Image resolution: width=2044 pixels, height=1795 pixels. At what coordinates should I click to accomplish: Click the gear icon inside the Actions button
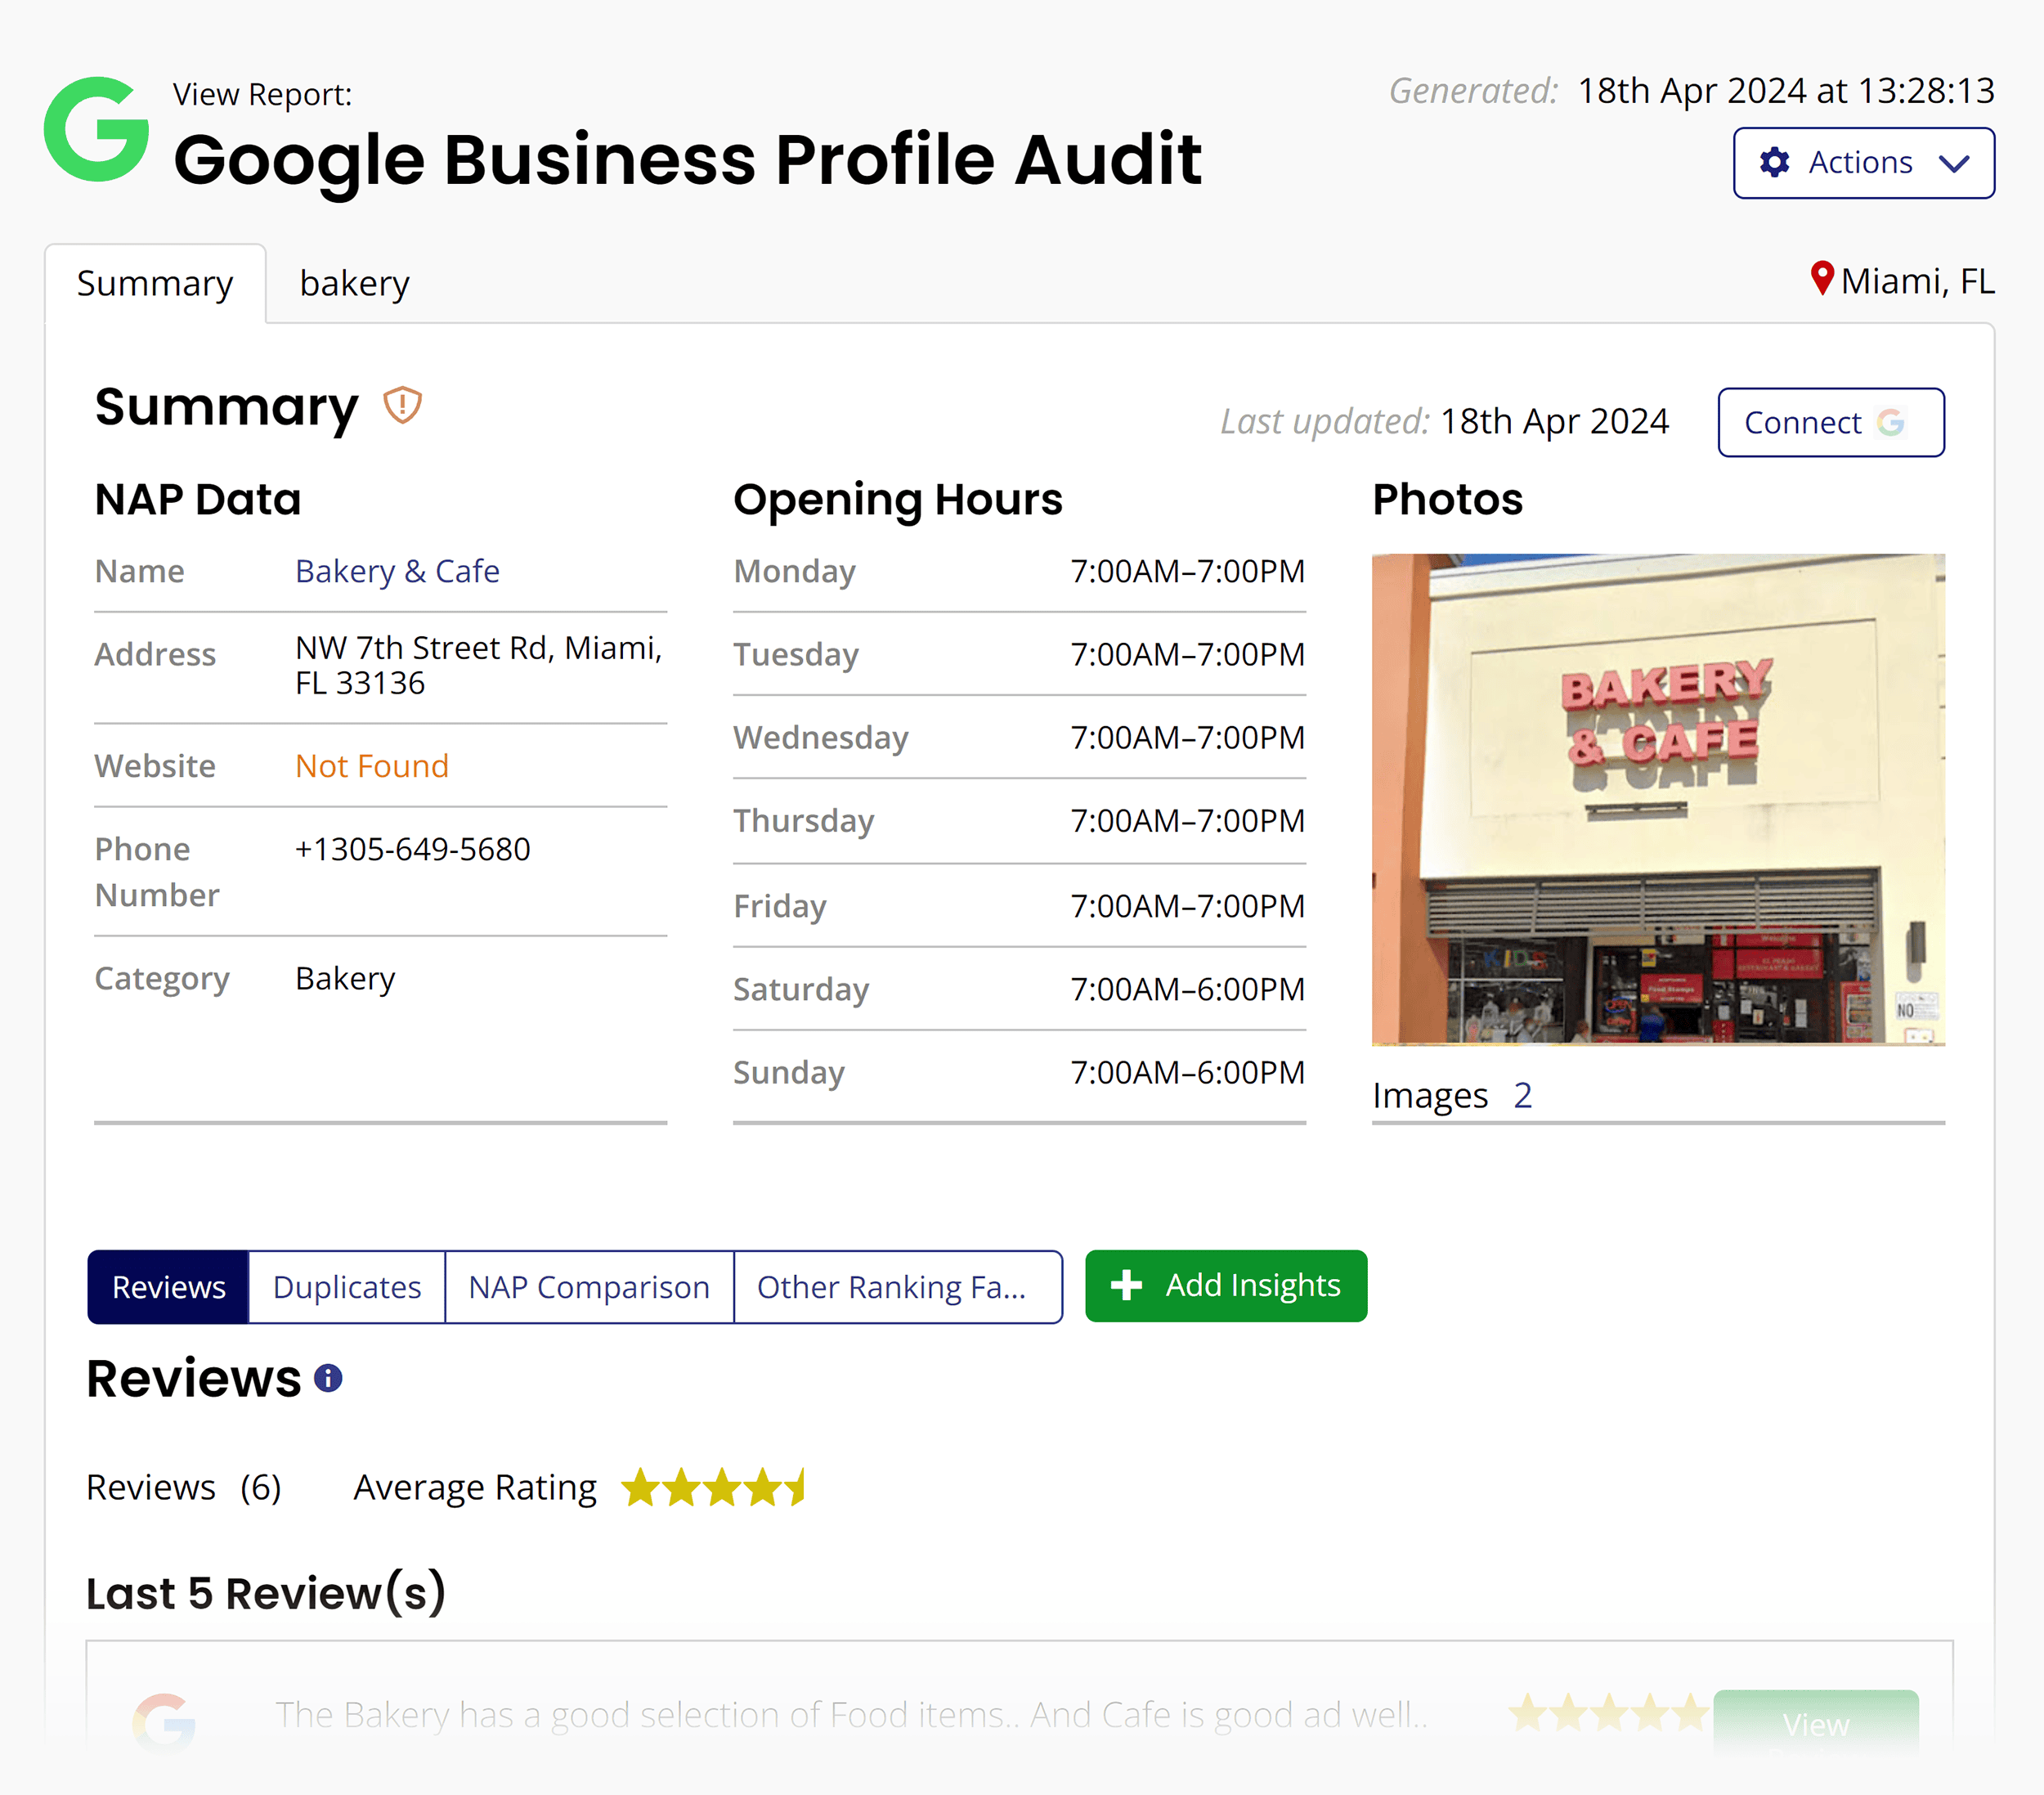click(x=1774, y=163)
